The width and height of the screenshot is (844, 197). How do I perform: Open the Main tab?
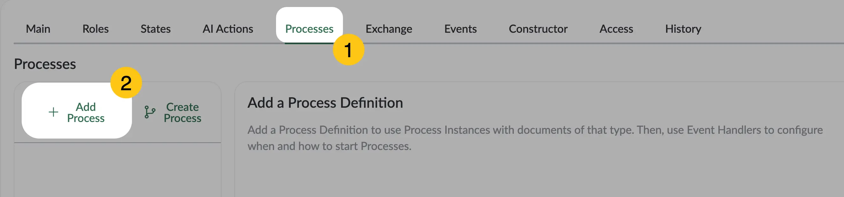click(38, 29)
